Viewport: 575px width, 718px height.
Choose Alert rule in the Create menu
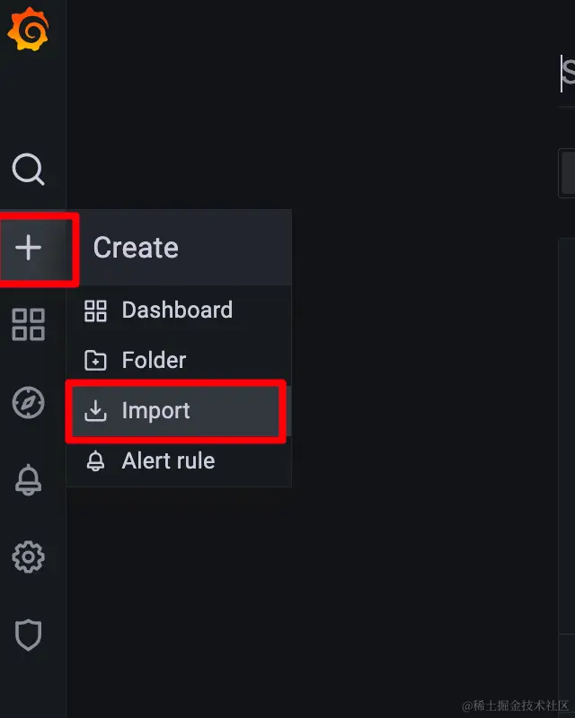click(x=168, y=460)
